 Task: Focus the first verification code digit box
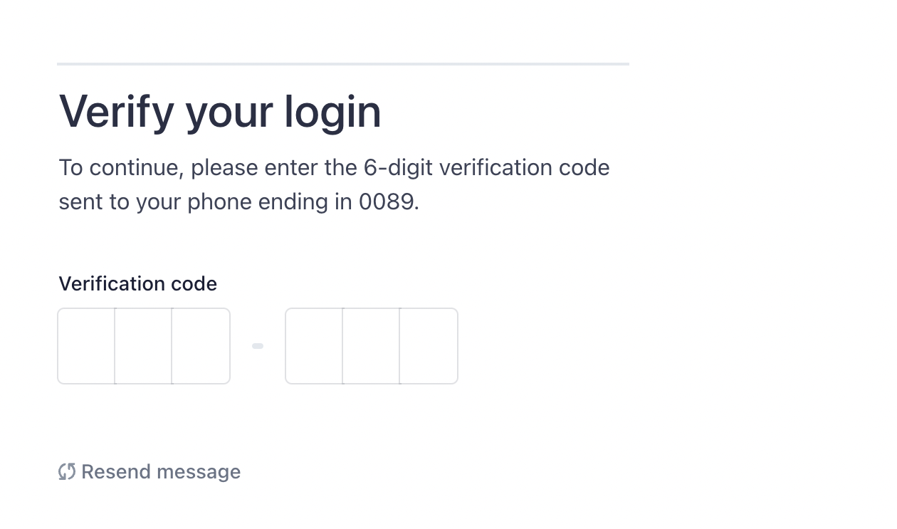click(x=86, y=346)
